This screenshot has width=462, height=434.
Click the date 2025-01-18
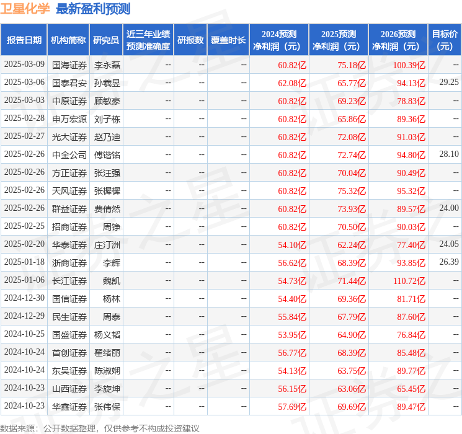click(24, 262)
